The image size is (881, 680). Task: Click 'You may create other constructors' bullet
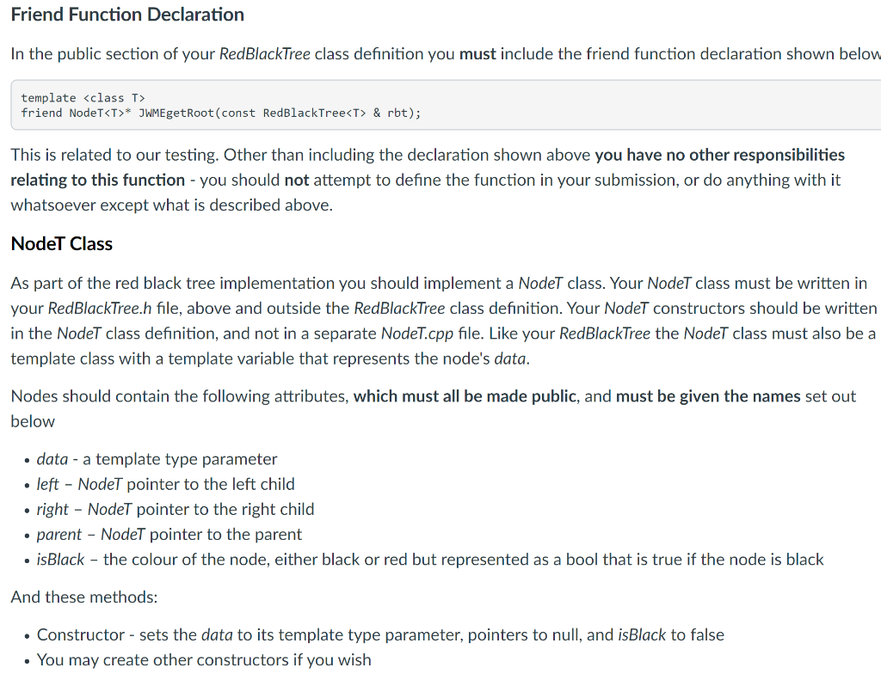[x=204, y=659]
